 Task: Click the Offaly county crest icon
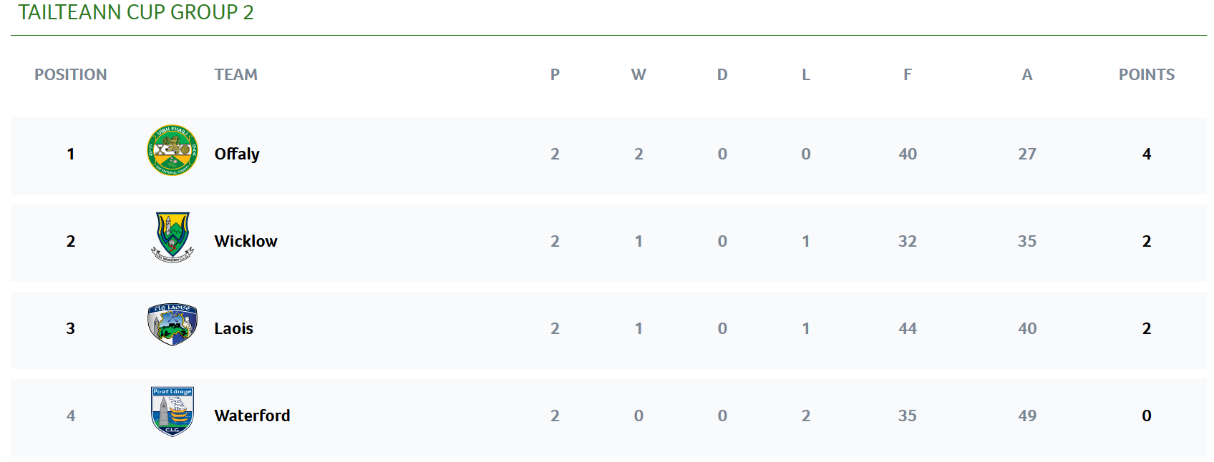click(x=172, y=150)
